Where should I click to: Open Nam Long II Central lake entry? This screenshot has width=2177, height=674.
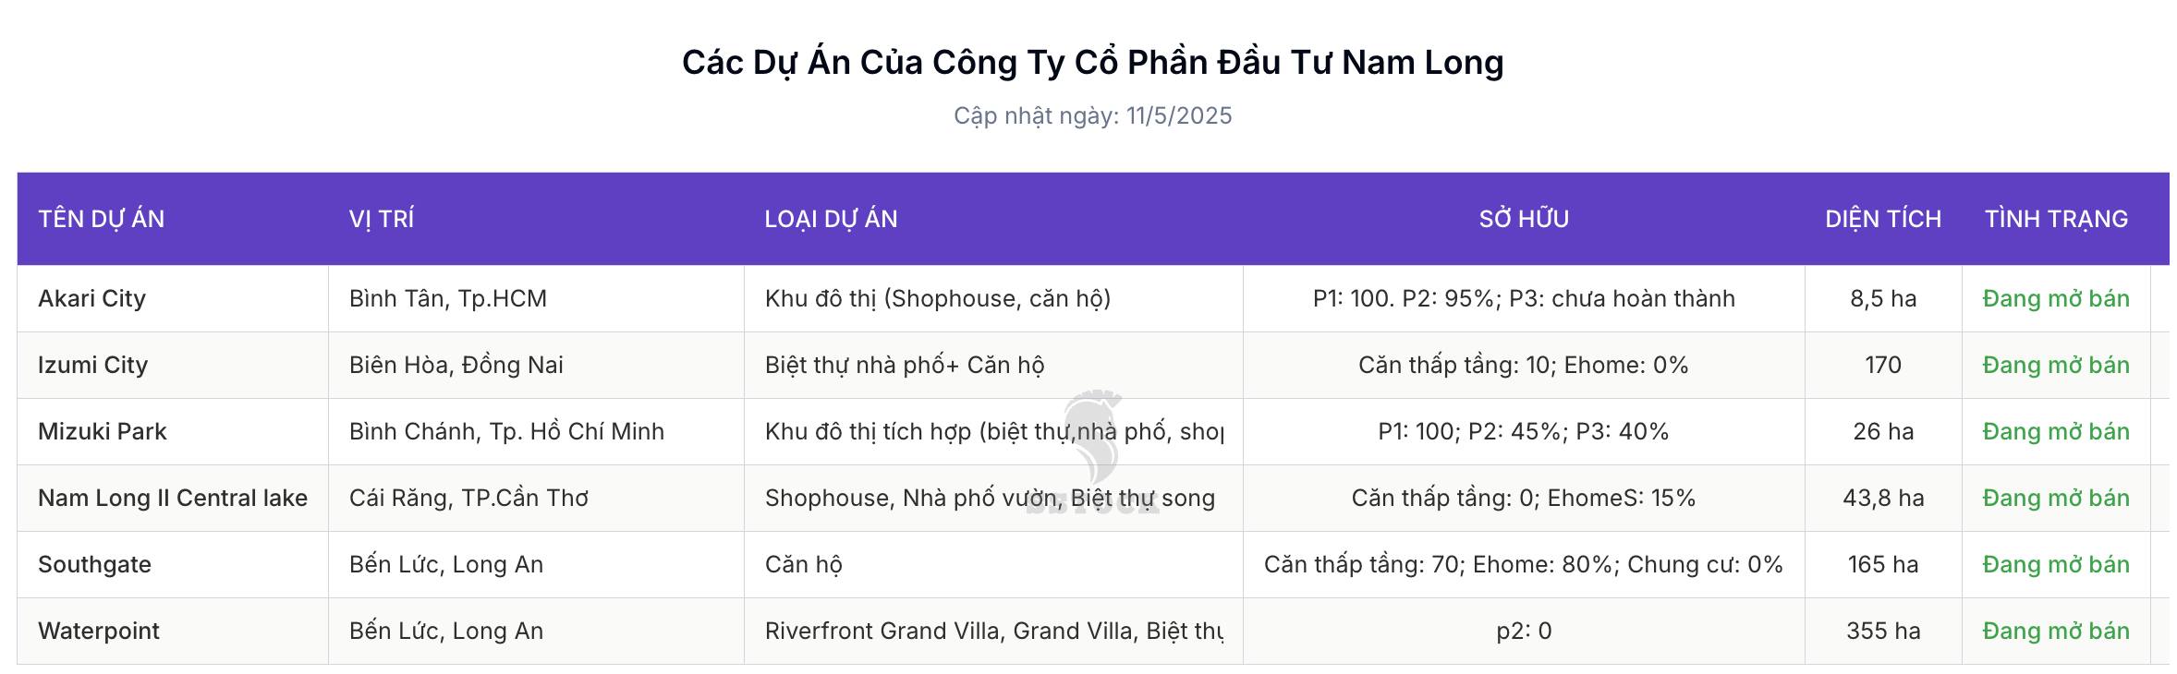(x=173, y=498)
